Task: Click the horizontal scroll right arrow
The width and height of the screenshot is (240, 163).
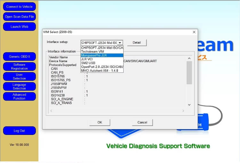Action: click(183, 111)
